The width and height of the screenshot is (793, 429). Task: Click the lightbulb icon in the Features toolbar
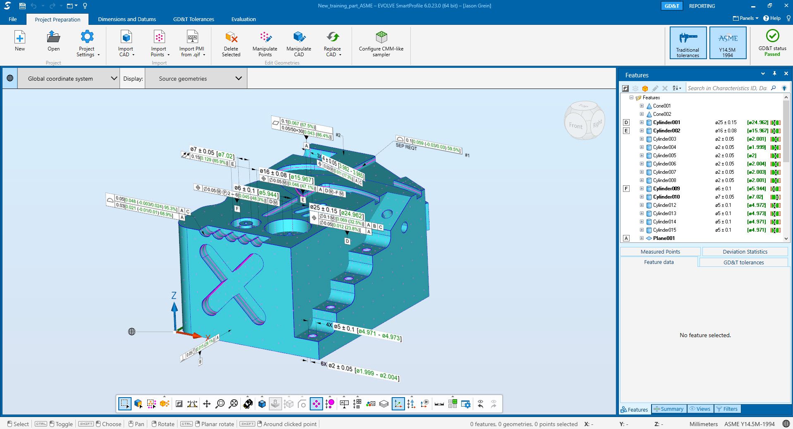tap(784, 88)
